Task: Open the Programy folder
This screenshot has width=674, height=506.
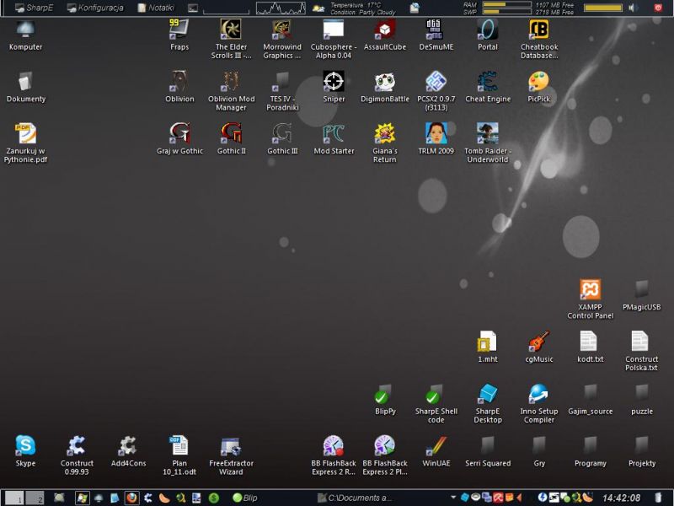Action: pyautogui.click(x=591, y=451)
